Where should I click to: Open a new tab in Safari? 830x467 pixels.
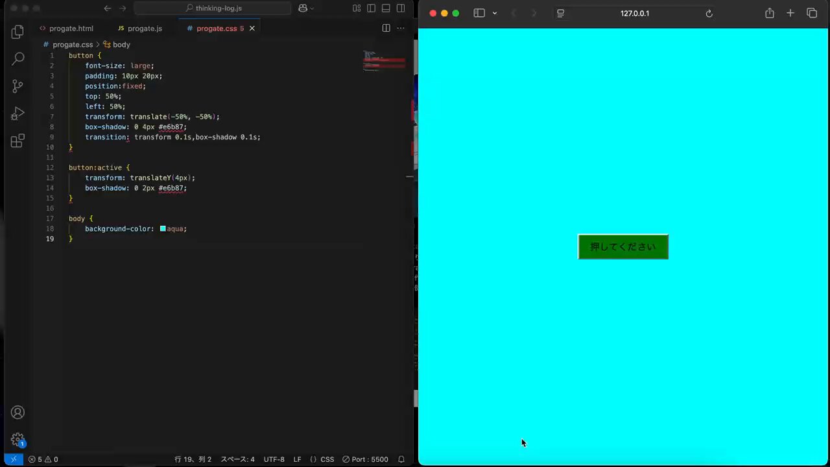point(790,14)
